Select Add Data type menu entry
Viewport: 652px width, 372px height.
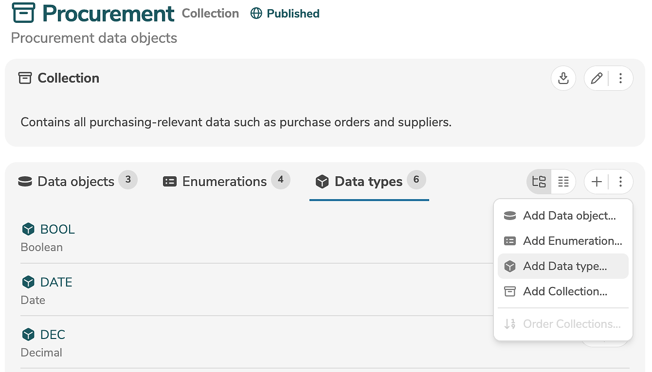click(563, 266)
